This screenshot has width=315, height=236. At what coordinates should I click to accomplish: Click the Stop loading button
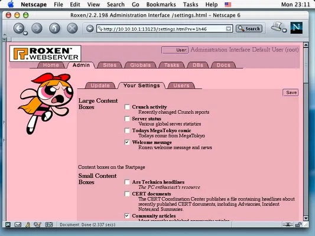tap(72, 28)
